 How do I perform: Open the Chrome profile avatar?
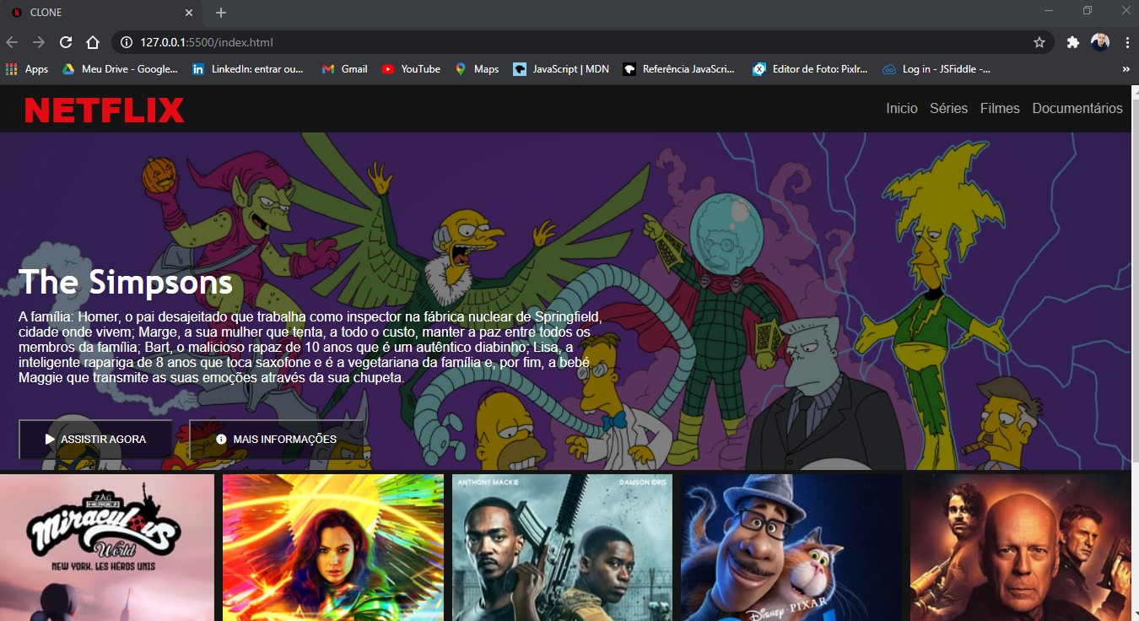pyautogui.click(x=1099, y=42)
